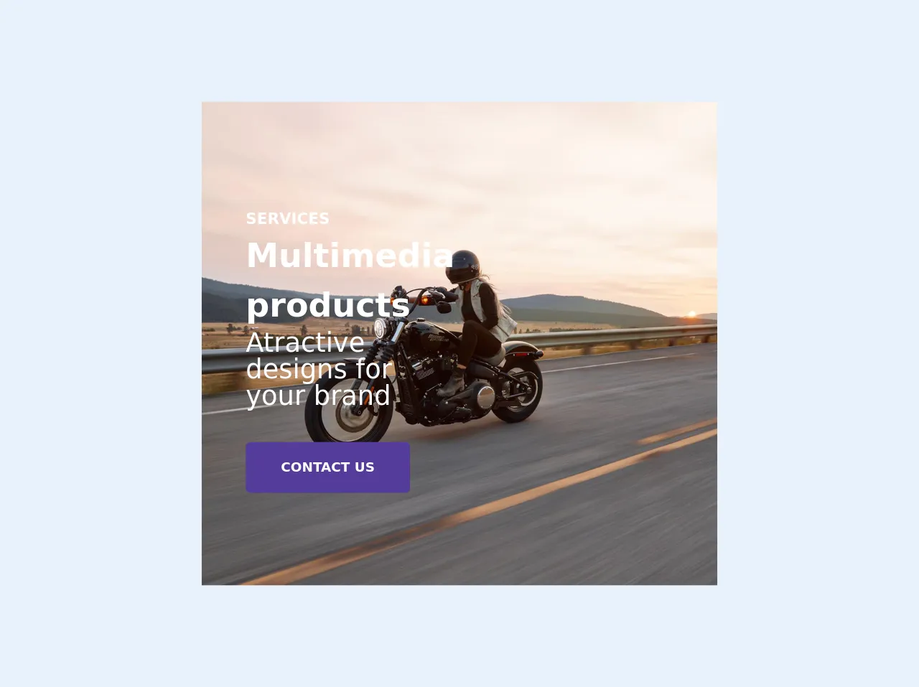Click the rider's black helmet
This screenshot has height=687, width=919.
click(x=462, y=266)
